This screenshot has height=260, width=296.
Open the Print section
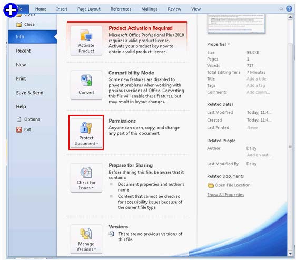point(21,78)
